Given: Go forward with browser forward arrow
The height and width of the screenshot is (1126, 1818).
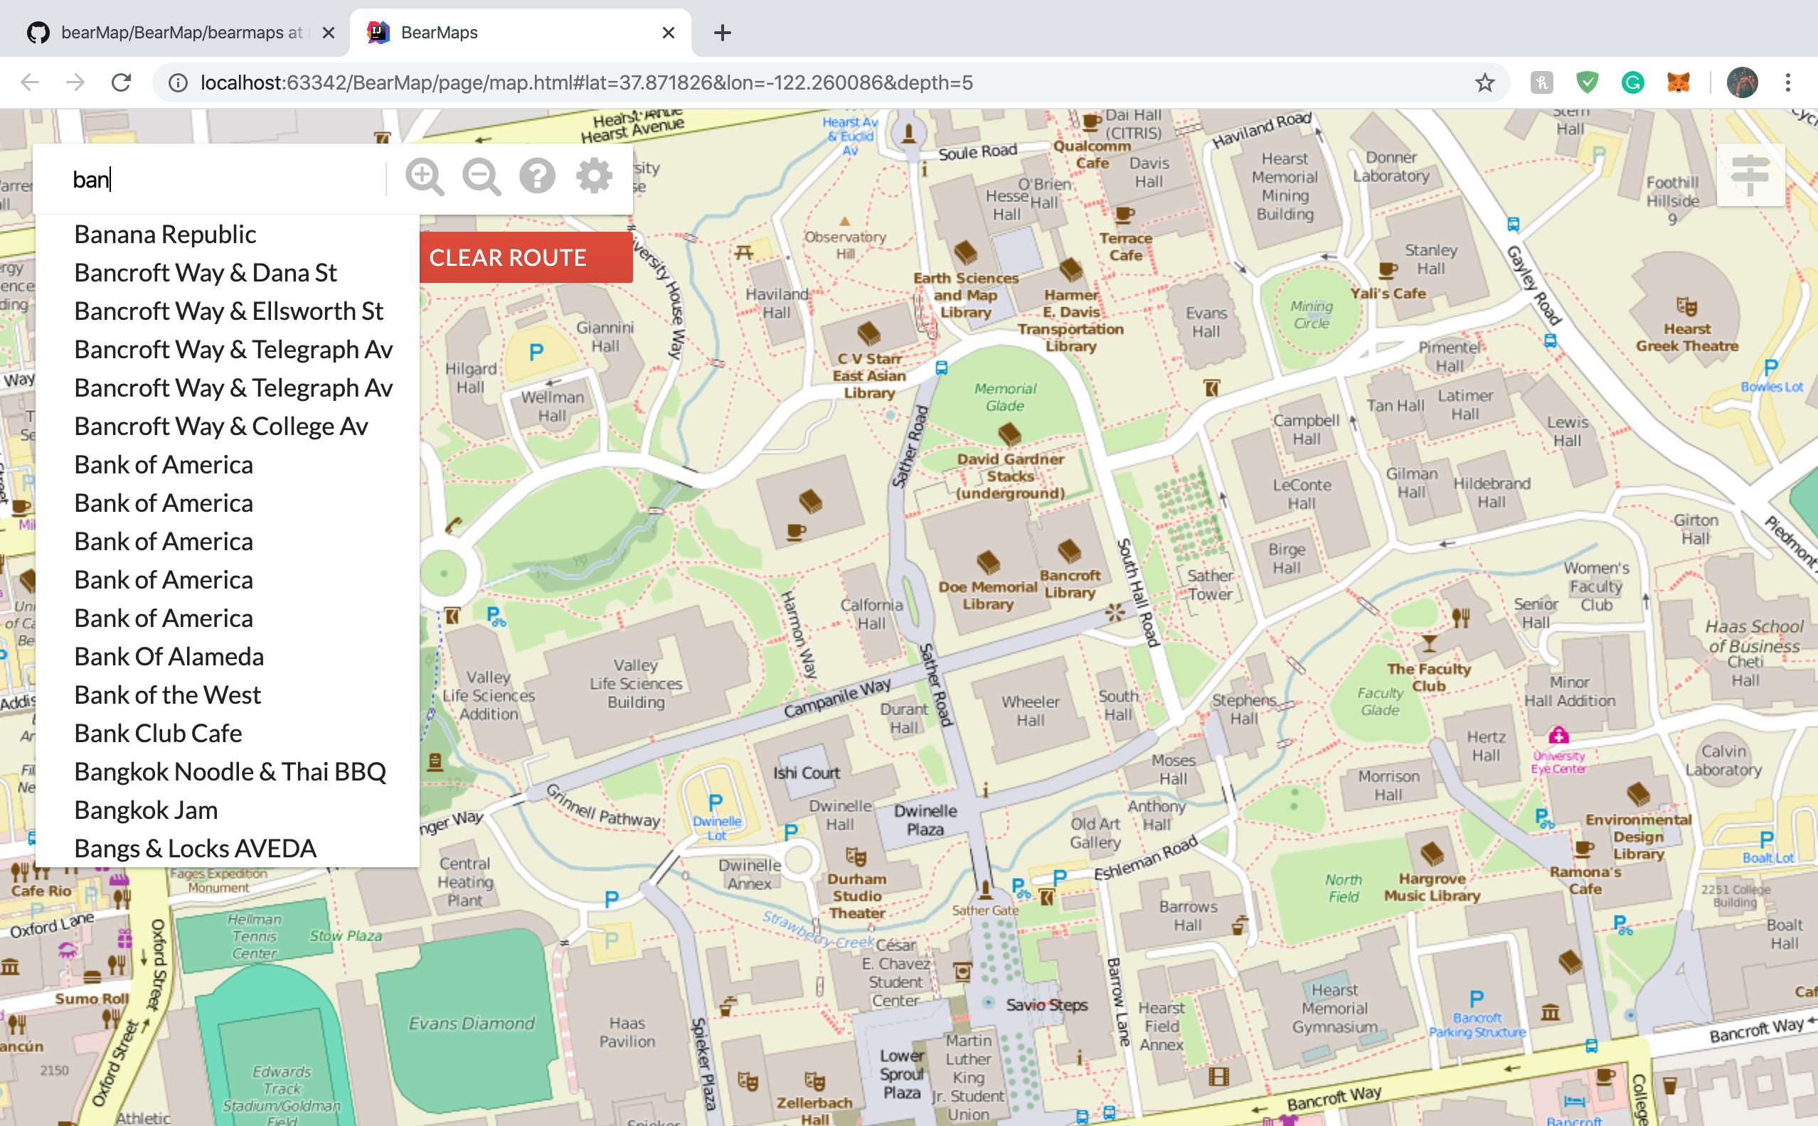Looking at the screenshot, I should tap(75, 82).
